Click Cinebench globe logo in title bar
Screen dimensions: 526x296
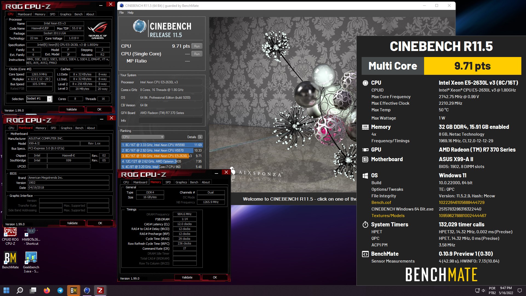[x=122, y=5]
